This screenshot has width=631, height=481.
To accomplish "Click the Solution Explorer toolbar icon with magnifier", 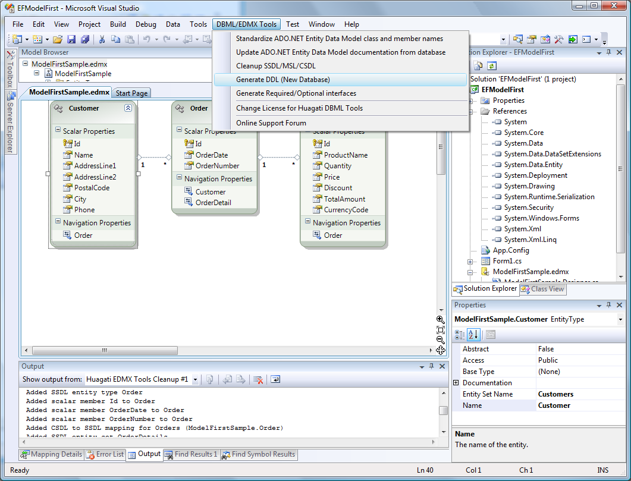I will 518,39.
